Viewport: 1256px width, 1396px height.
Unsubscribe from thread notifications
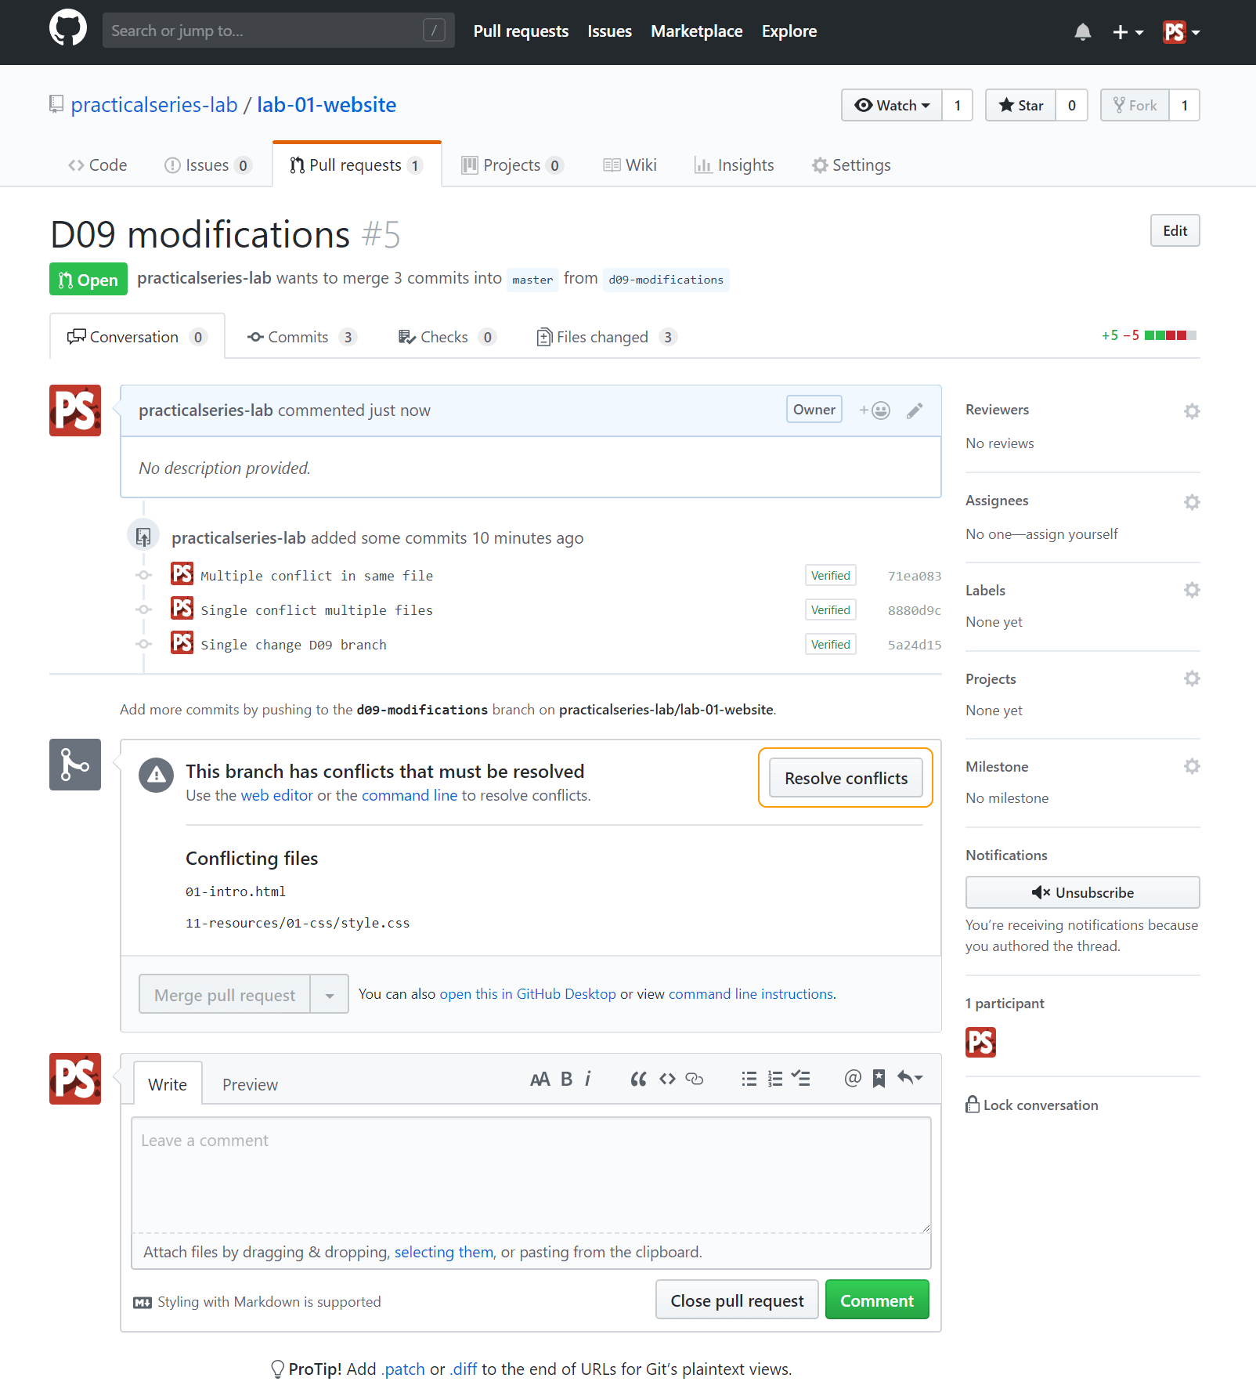(1083, 892)
